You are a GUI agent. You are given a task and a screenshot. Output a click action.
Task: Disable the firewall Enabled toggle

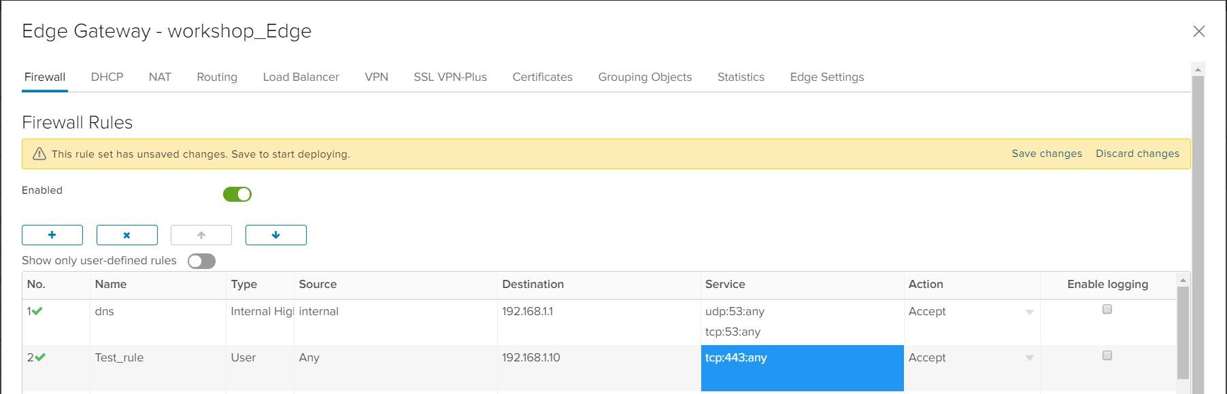tap(237, 194)
